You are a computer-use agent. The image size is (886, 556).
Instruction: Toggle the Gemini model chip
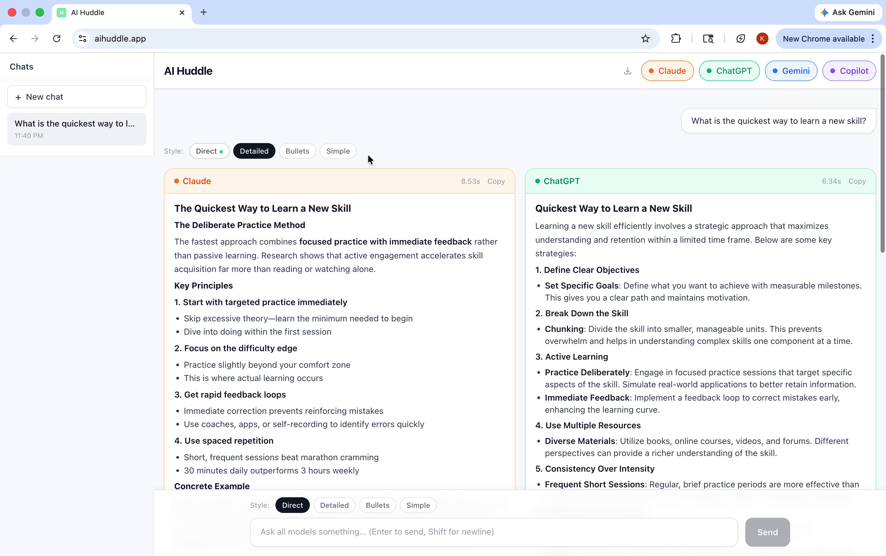[791, 71]
